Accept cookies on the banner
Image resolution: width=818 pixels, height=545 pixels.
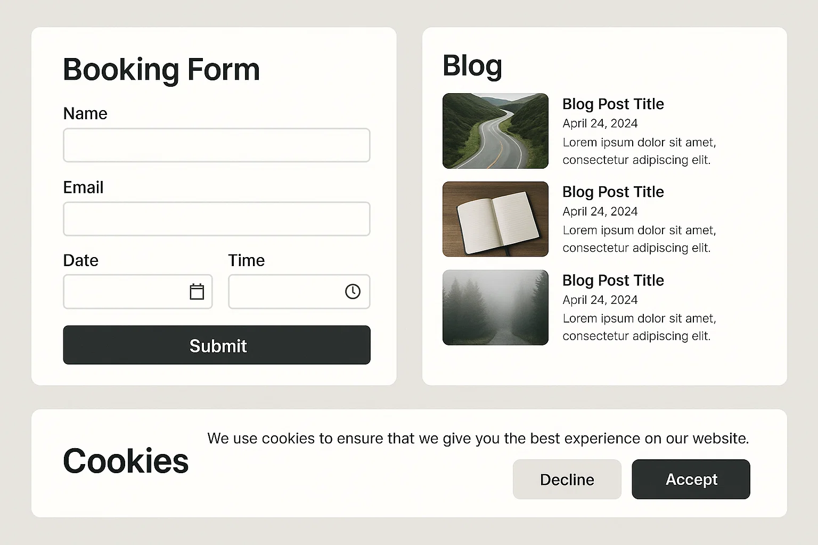tap(691, 480)
